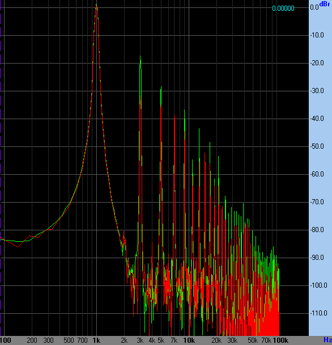Click the 0.0 level axis label
Viewport: 332px width, 345px height.
click(314, 7)
